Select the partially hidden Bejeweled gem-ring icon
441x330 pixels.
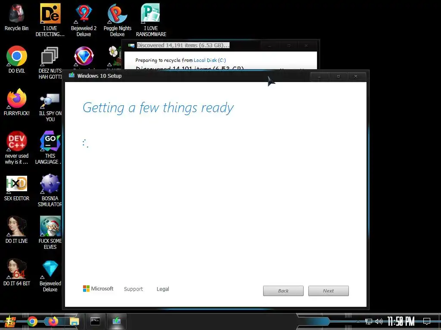tap(84, 56)
